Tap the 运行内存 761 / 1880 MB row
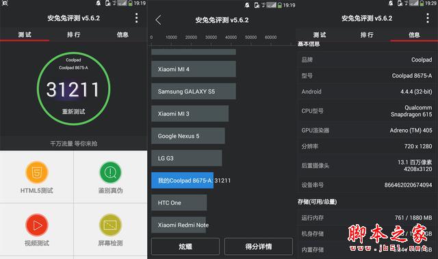This screenshot has height=259, width=438. tap(367, 217)
